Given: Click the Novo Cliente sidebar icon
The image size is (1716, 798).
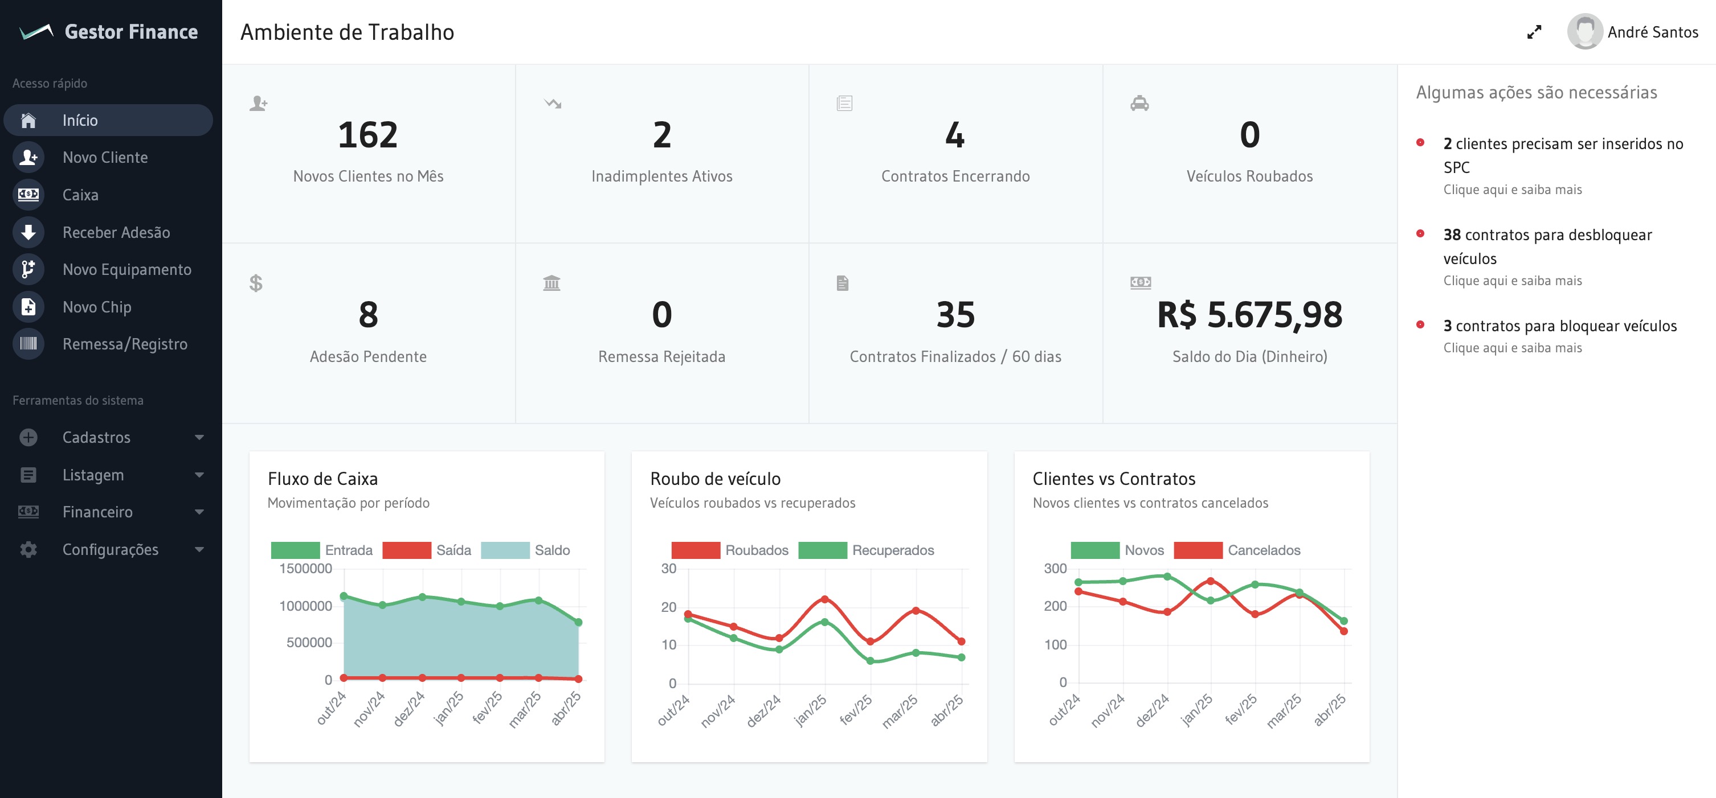Looking at the screenshot, I should (x=28, y=158).
